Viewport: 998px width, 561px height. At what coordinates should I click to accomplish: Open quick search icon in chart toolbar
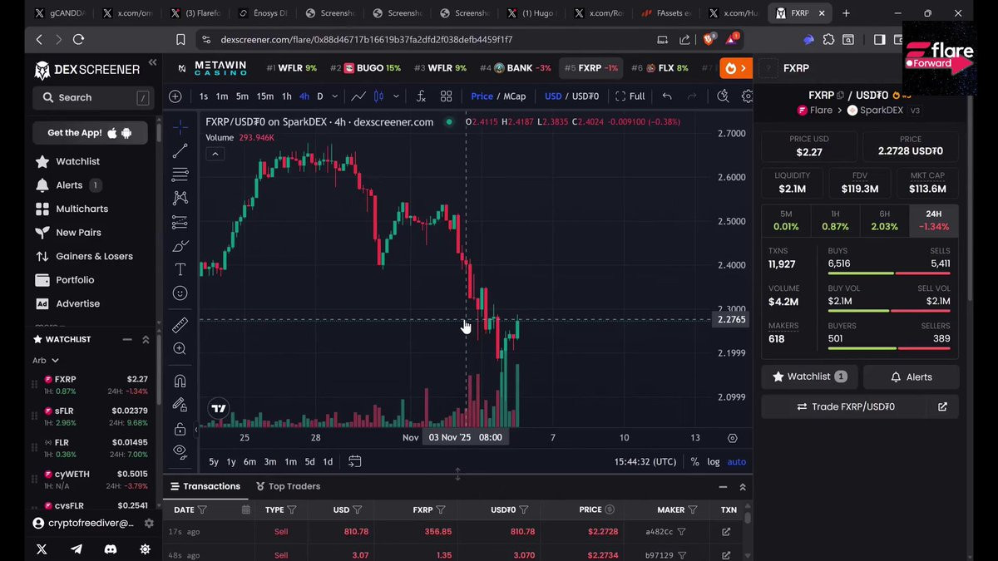pos(723,96)
